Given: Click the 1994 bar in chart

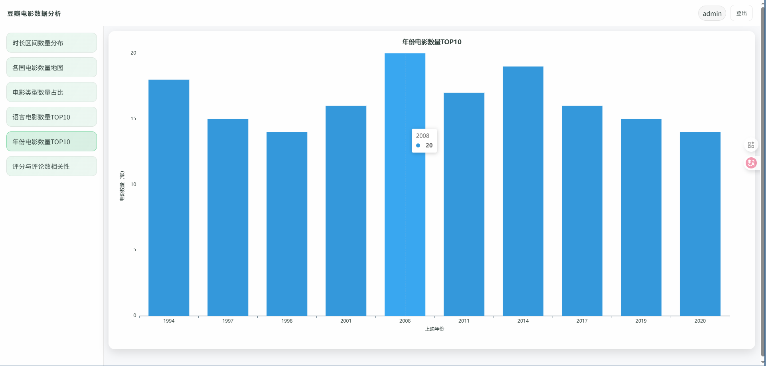Looking at the screenshot, I should pos(169,198).
